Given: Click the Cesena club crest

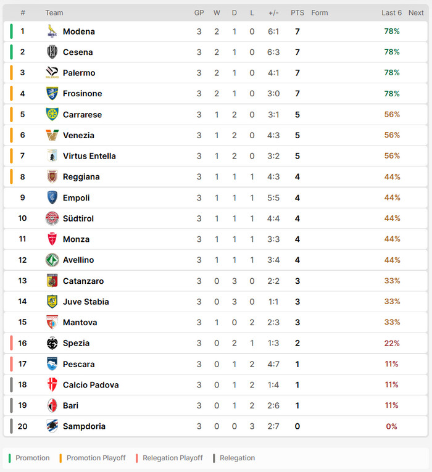Looking at the screenshot, I should (x=52, y=52).
